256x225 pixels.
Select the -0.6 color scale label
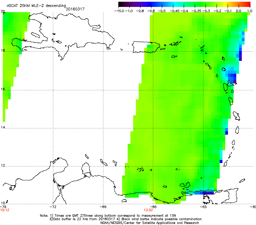pyautogui.click(x=151, y=11)
